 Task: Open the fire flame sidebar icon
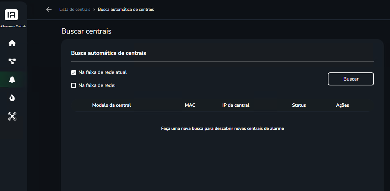(x=12, y=98)
